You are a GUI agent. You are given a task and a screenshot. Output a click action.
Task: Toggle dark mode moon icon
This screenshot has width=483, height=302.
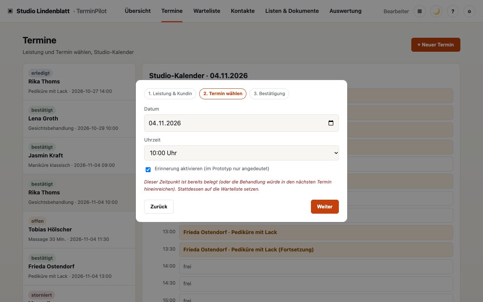point(436,11)
